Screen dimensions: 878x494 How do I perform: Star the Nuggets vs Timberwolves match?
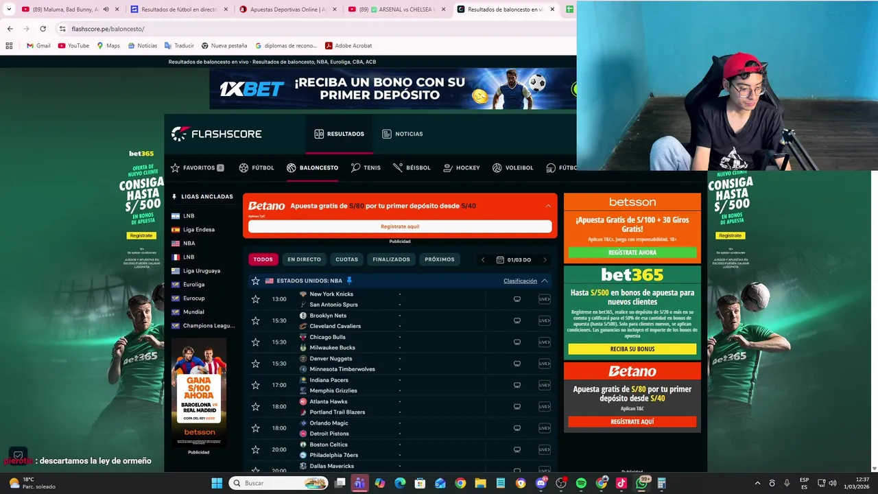(x=256, y=364)
